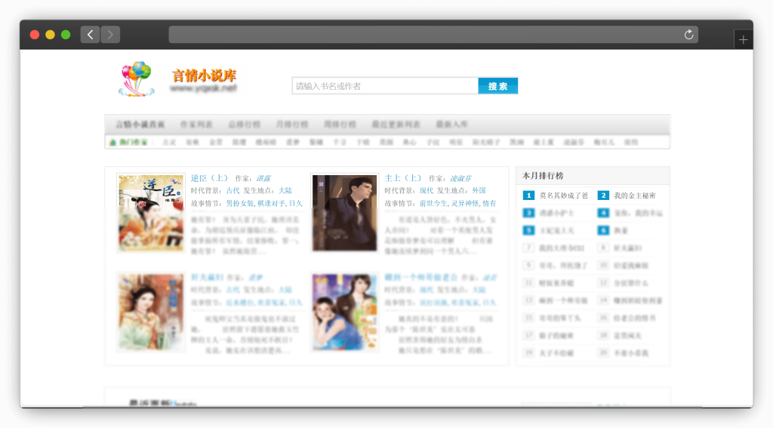The height and width of the screenshot is (428, 773).
Task: Click the colorful balloons site logo
Action: 136,79
